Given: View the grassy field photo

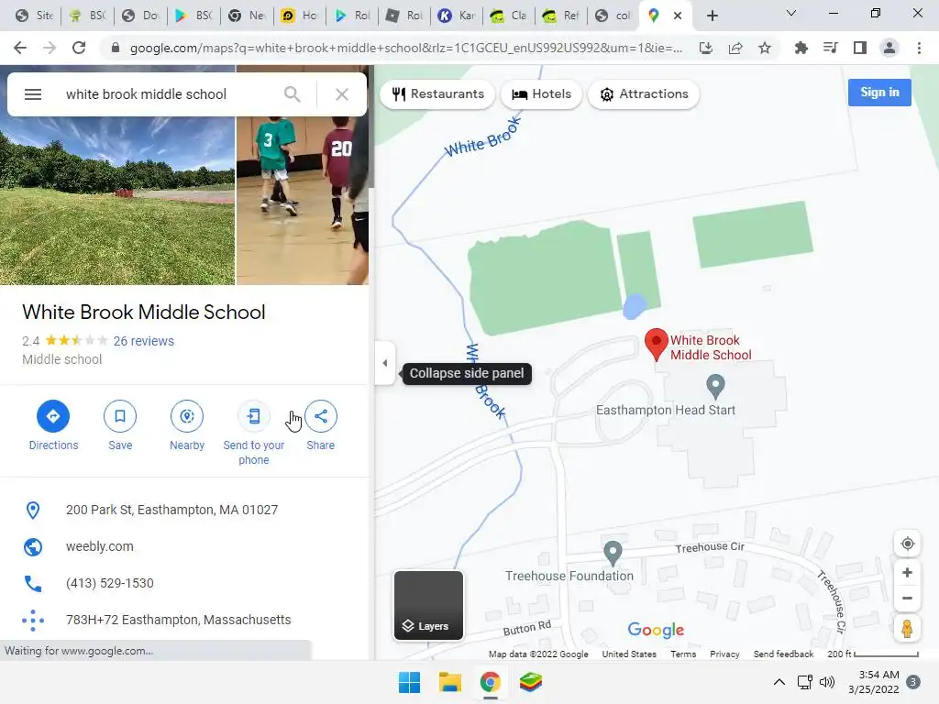Looking at the screenshot, I should point(117,201).
